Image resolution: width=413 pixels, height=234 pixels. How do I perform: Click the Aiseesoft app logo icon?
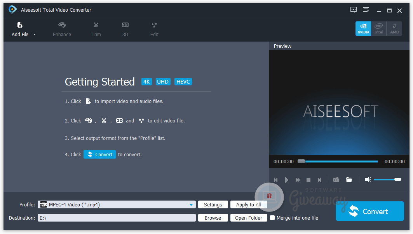point(12,10)
